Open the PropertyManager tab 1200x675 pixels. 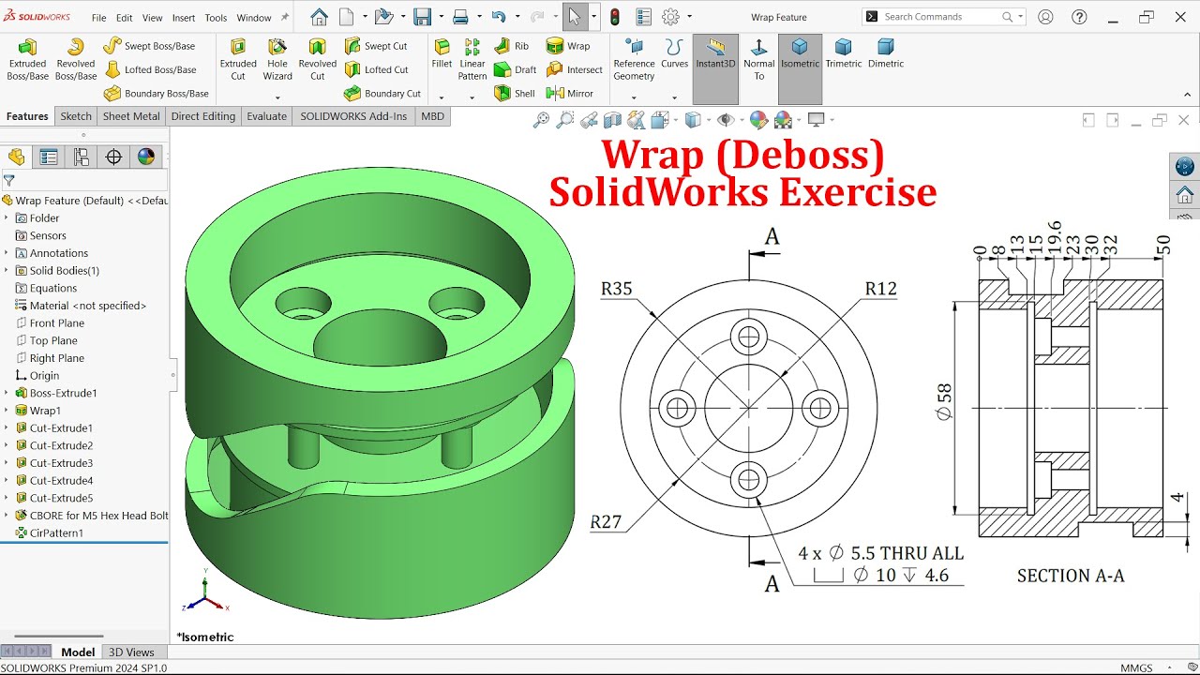pyautogui.click(x=49, y=157)
